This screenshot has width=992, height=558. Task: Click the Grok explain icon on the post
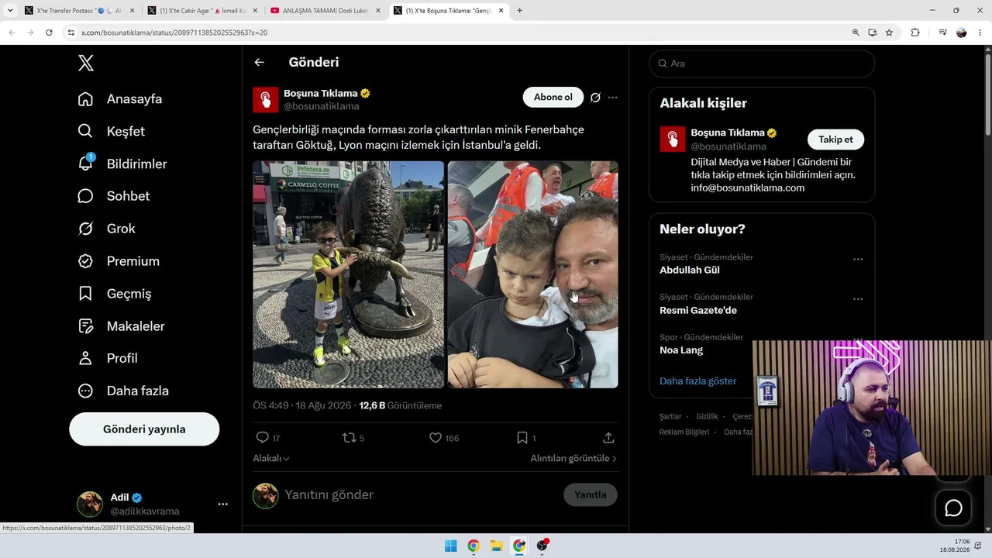pyautogui.click(x=595, y=98)
